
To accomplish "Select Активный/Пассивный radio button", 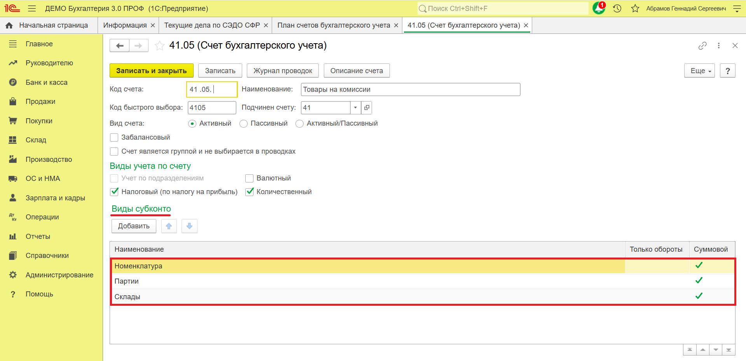I will (x=299, y=124).
